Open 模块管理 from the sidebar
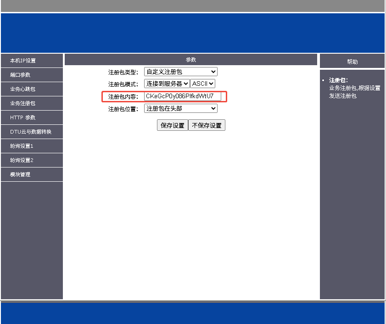The width and height of the screenshot is (386, 324). coord(21,174)
